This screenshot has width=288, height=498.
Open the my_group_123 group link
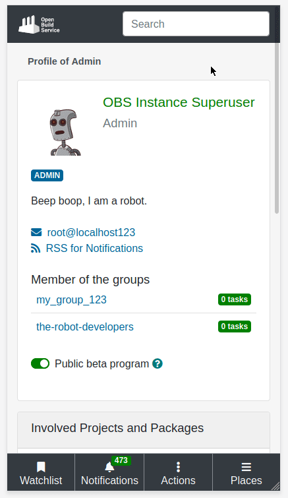[71, 300]
